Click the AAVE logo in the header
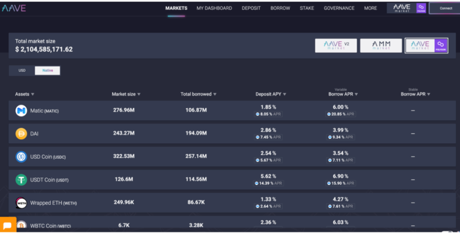 pos(14,8)
